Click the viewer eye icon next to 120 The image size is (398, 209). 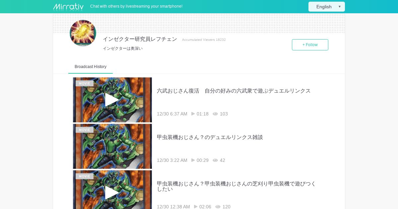point(218,207)
